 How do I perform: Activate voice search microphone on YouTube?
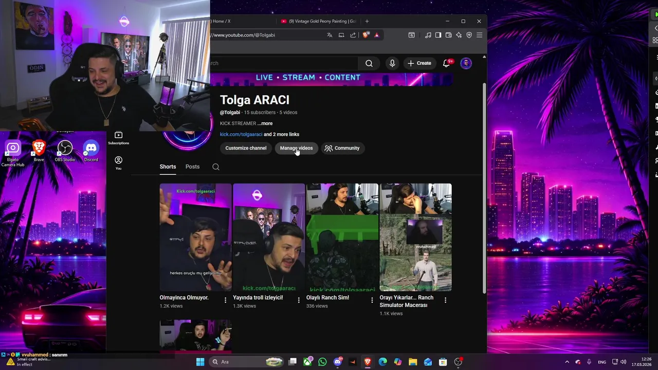[x=392, y=63]
